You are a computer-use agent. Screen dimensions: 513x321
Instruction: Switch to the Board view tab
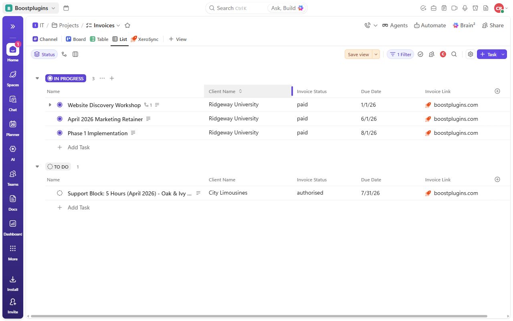point(76,39)
